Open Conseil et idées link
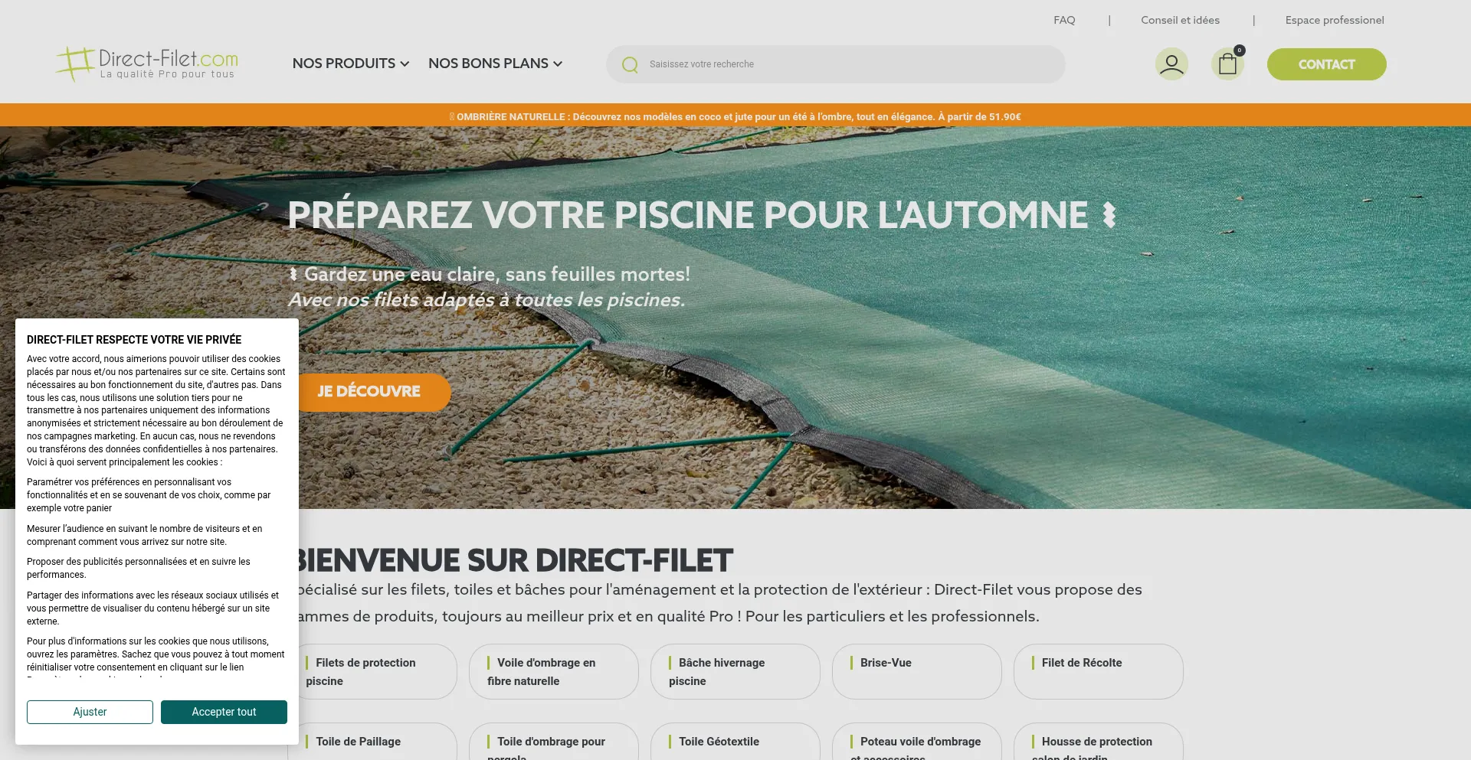Viewport: 1471px width, 760px height. point(1180,20)
